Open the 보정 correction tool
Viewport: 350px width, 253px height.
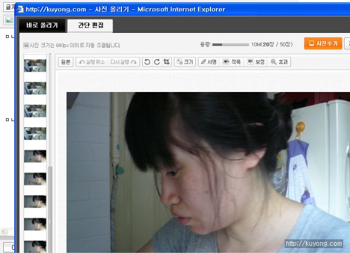pyautogui.click(x=256, y=62)
